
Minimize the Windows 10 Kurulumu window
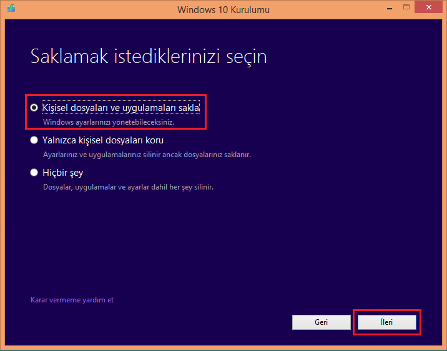click(x=390, y=7)
